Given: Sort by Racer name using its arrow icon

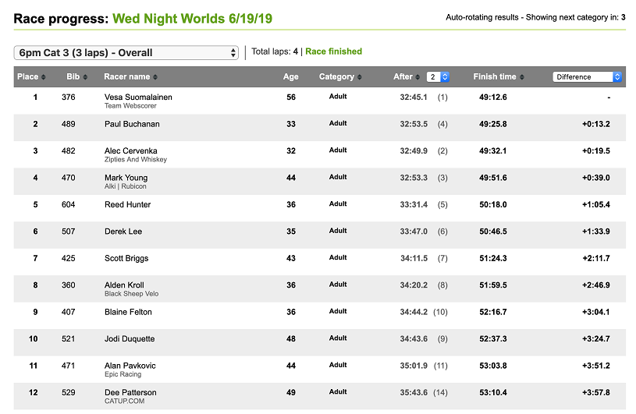Looking at the screenshot, I should tap(155, 77).
